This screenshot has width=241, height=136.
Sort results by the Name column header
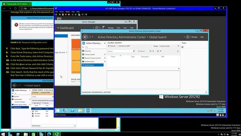click(x=113, y=57)
